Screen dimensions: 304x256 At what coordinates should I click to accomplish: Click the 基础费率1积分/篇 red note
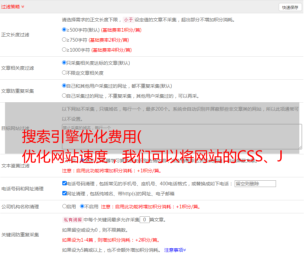click(x=121, y=30)
